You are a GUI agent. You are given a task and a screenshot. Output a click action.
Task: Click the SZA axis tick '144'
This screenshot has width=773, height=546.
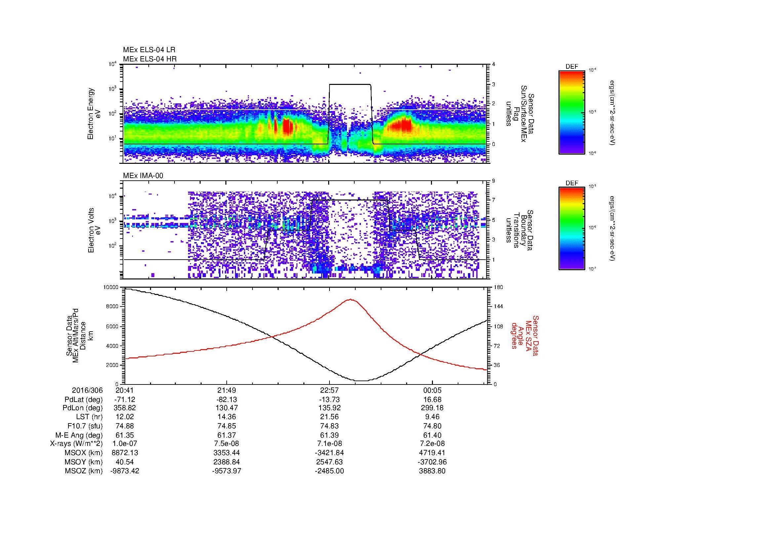click(498, 307)
